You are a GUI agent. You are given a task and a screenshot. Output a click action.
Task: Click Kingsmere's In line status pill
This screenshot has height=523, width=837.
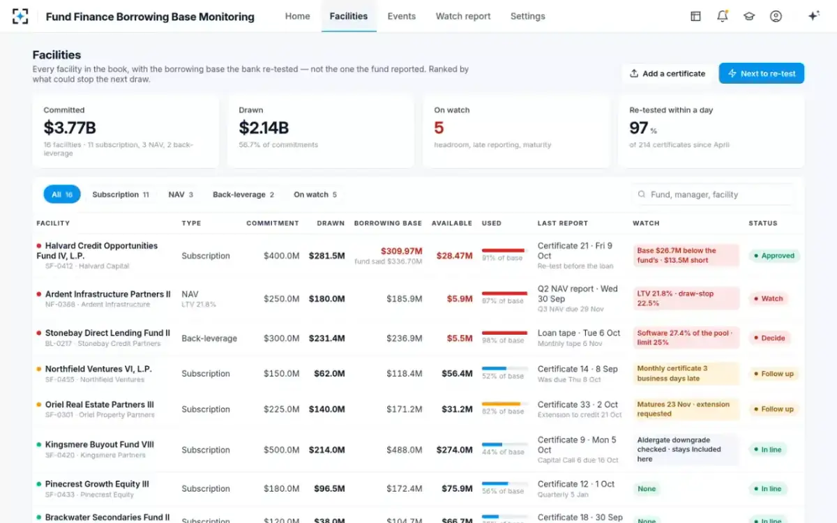(x=767, y=450)
